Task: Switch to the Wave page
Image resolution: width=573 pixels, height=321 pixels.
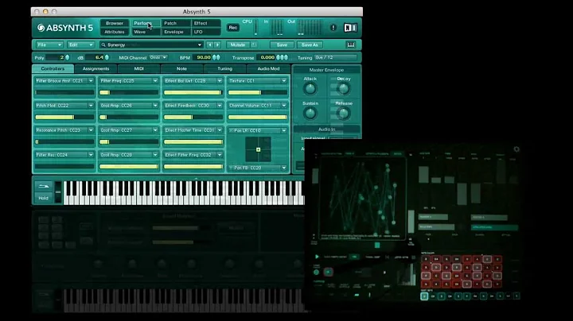Action: [x=146, y=32]
